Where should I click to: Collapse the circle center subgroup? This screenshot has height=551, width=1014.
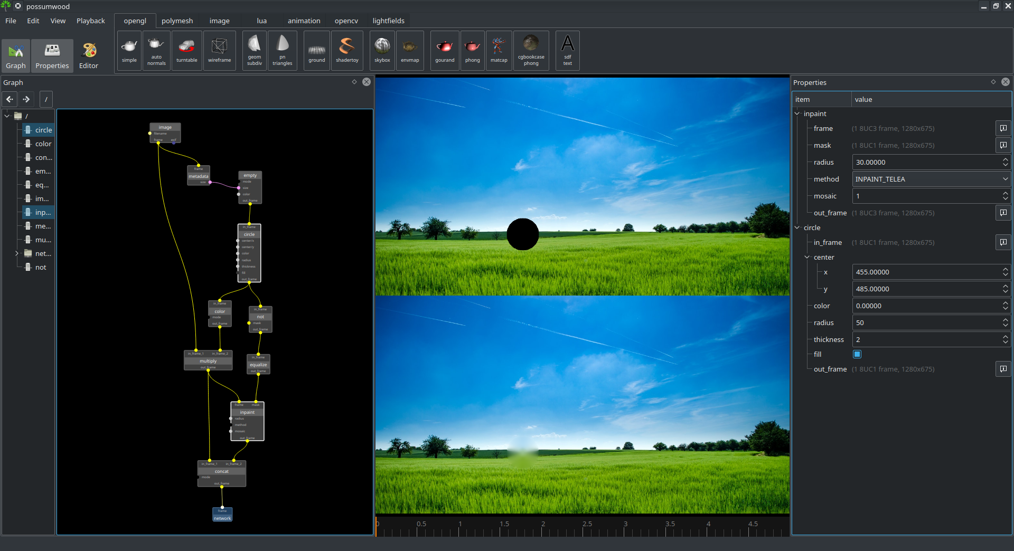click(807, 257)
